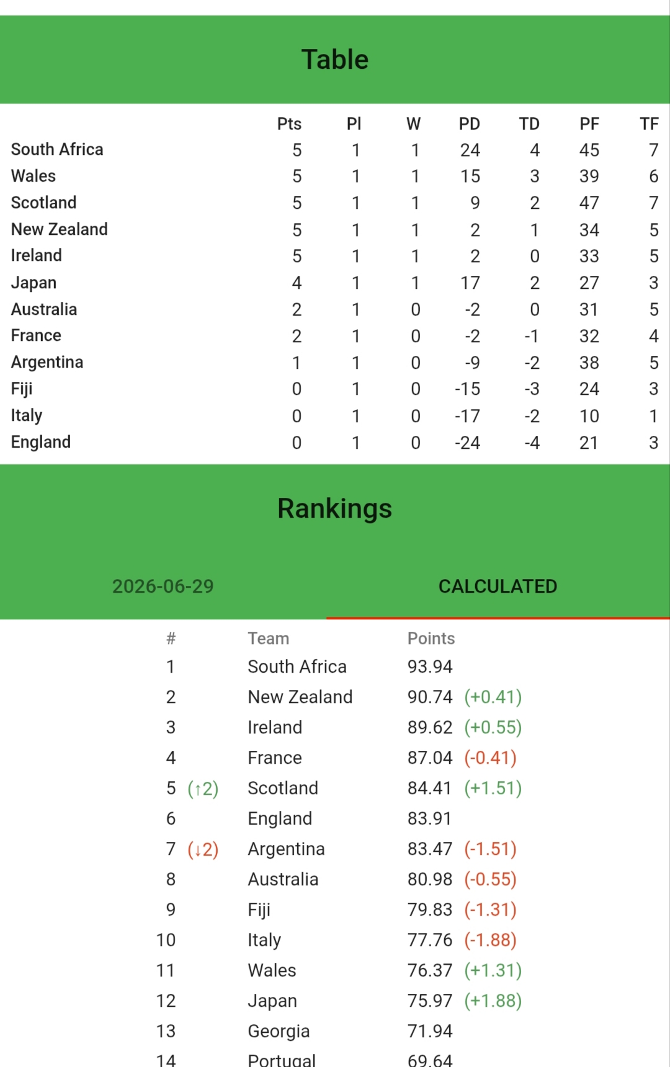
Task: Click the Table section heading
Action: [335, 60]
